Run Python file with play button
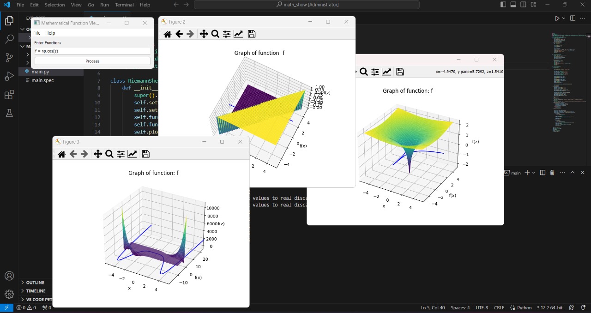 click(557, 18)
